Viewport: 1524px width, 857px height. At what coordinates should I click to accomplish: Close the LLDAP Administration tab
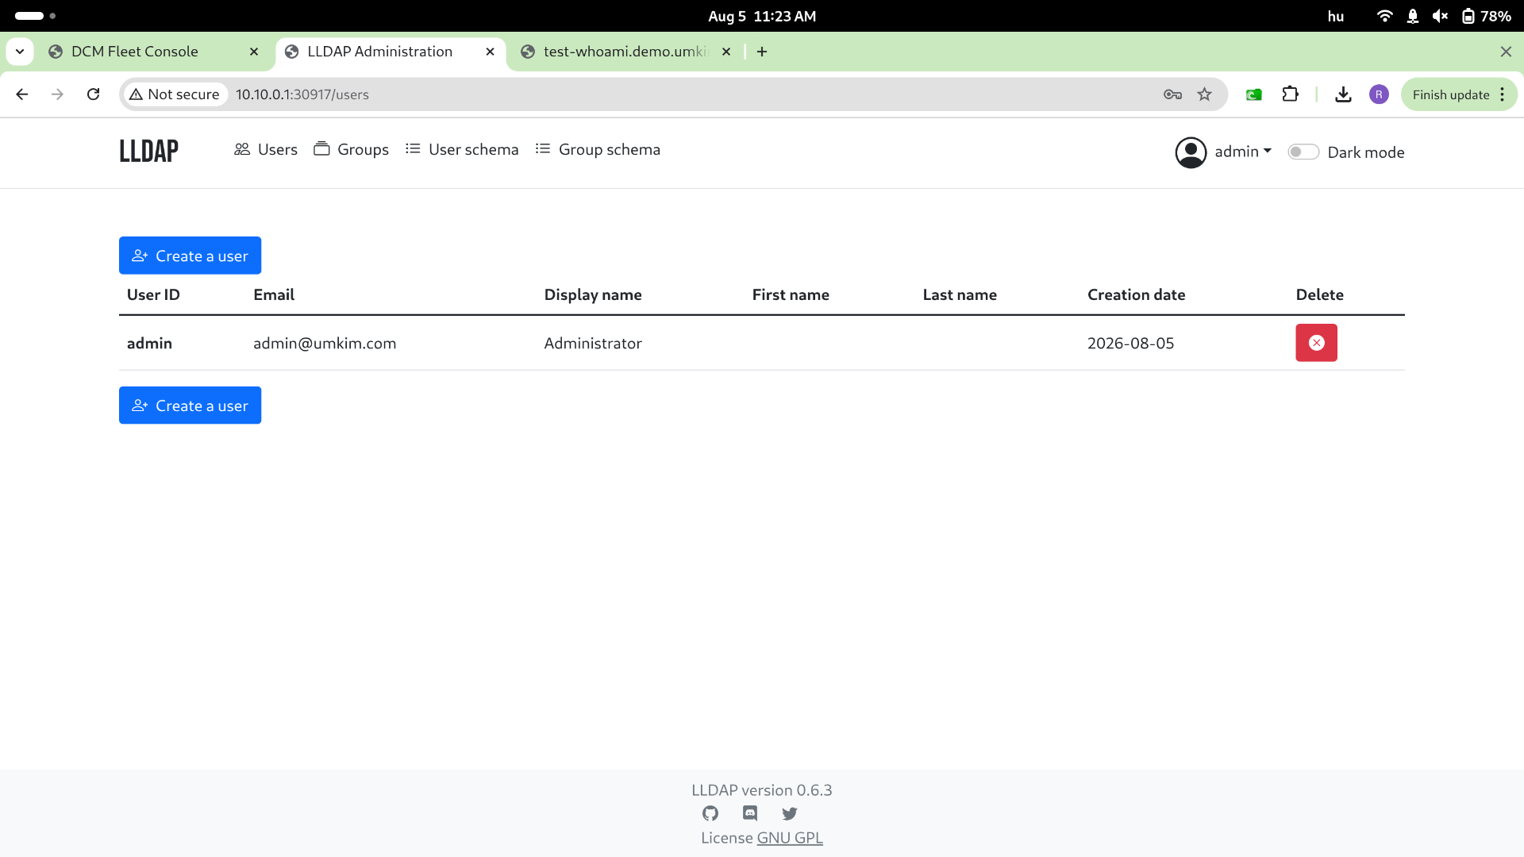tap(491, 52)
